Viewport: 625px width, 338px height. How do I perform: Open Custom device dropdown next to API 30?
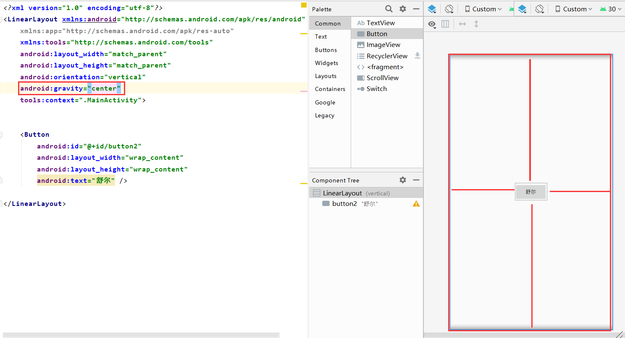coord(573,9)
